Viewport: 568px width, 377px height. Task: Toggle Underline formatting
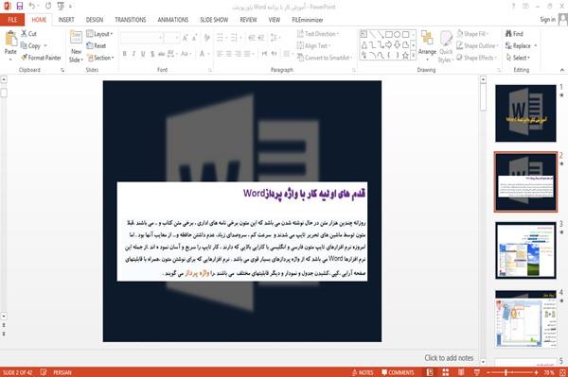pos(143,54)
